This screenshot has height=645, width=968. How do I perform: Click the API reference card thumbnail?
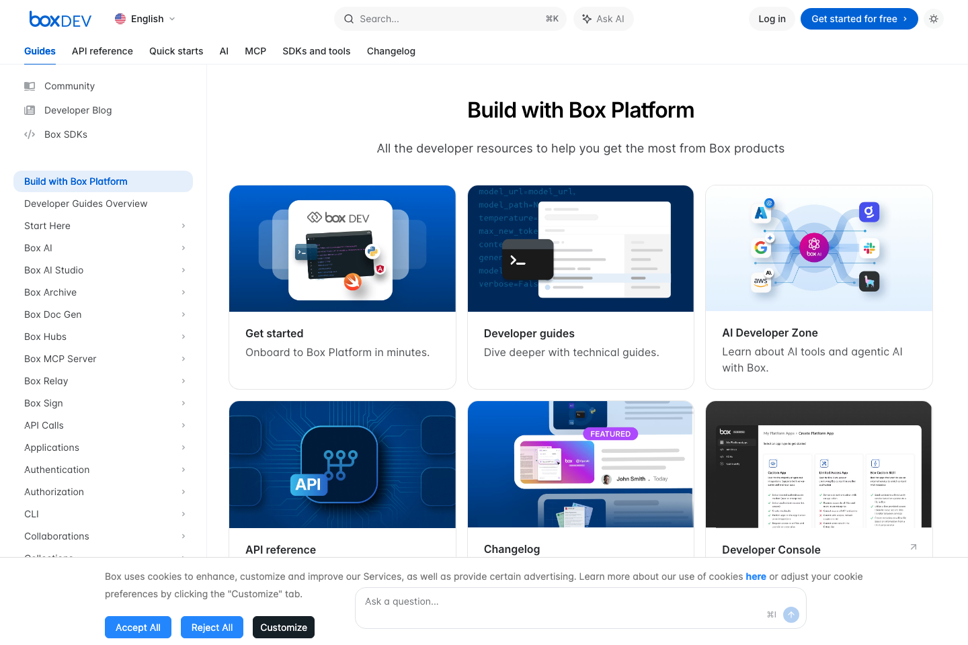[342, 464]
